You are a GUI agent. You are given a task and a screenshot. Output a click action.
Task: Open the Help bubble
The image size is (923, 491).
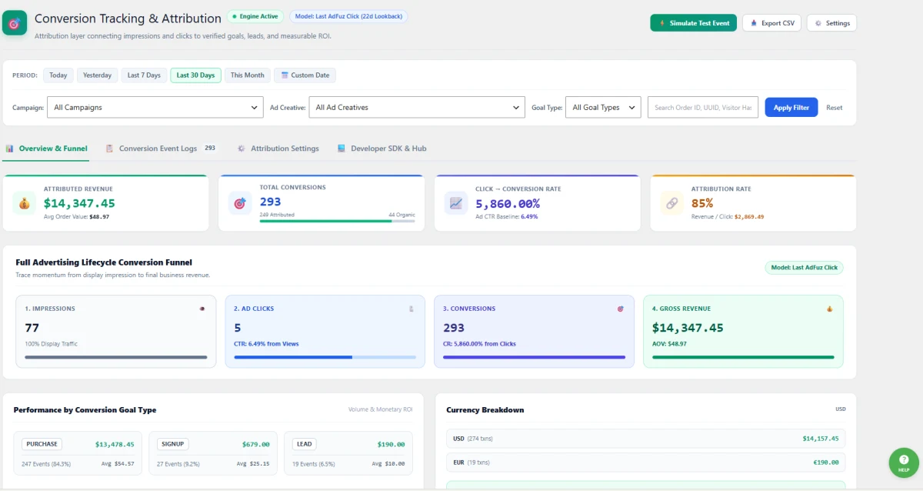pos(904,462)
